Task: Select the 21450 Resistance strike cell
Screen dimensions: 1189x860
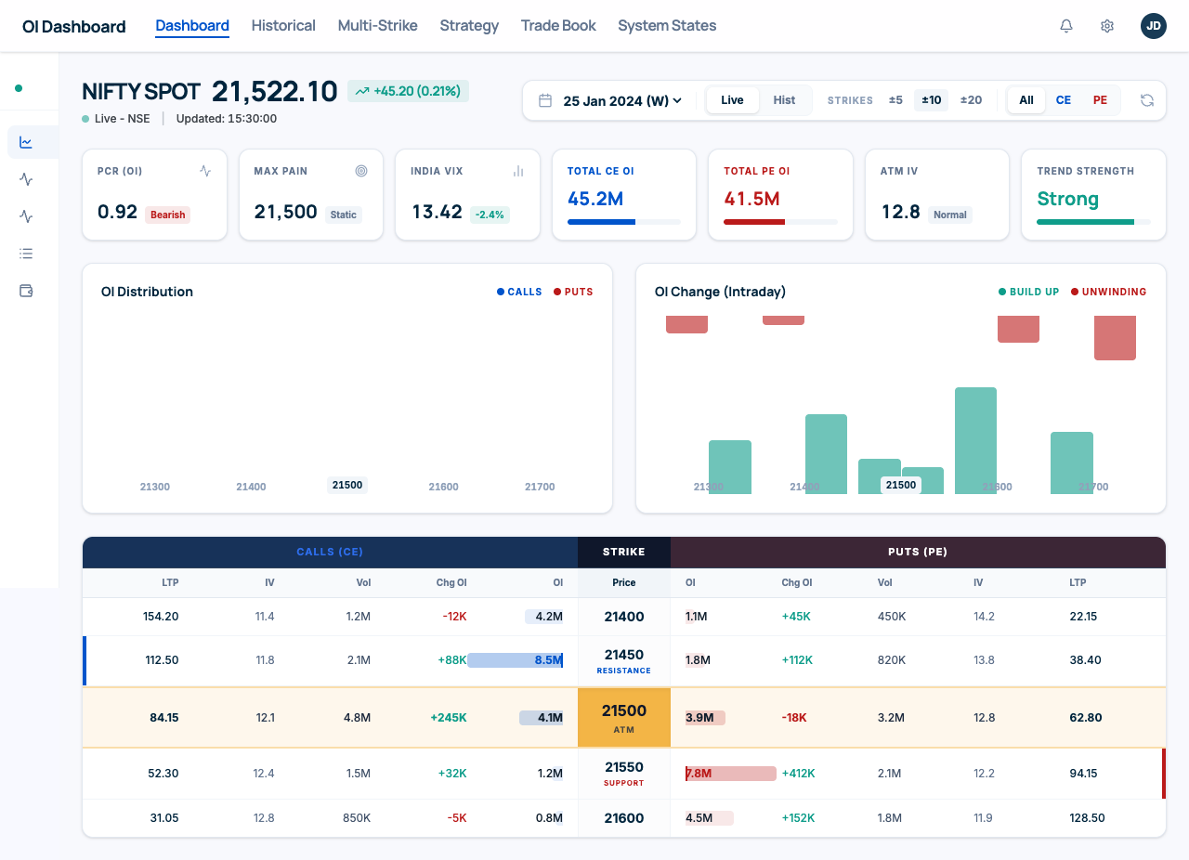Action: [x=624, y=661]
